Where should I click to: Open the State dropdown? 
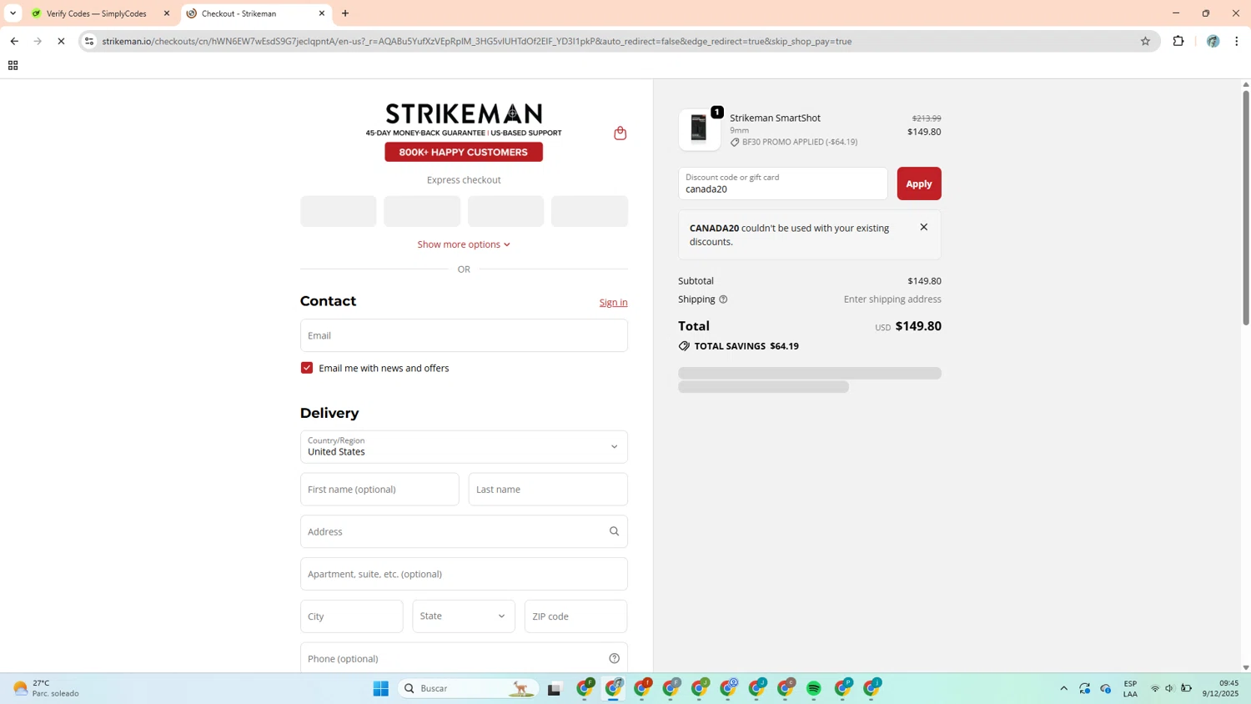coord(464,616)
